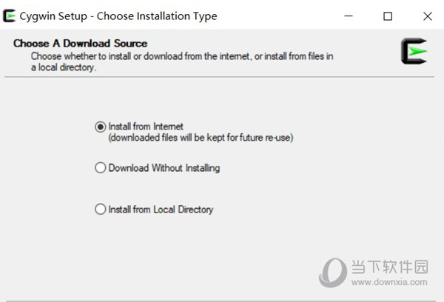The image size is (444, 302).
Task: Click the 'Download Without Installing' label text
Action: coord(164,168)
